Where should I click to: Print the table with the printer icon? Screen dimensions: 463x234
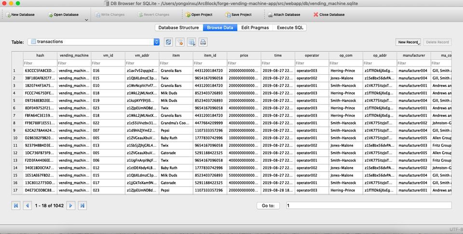click(x=203, y=42)
